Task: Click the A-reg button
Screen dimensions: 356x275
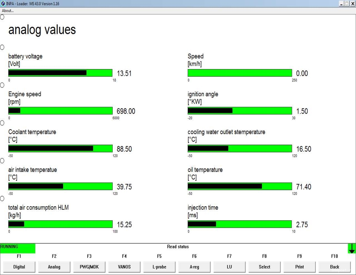Action: tap(194, 267)
